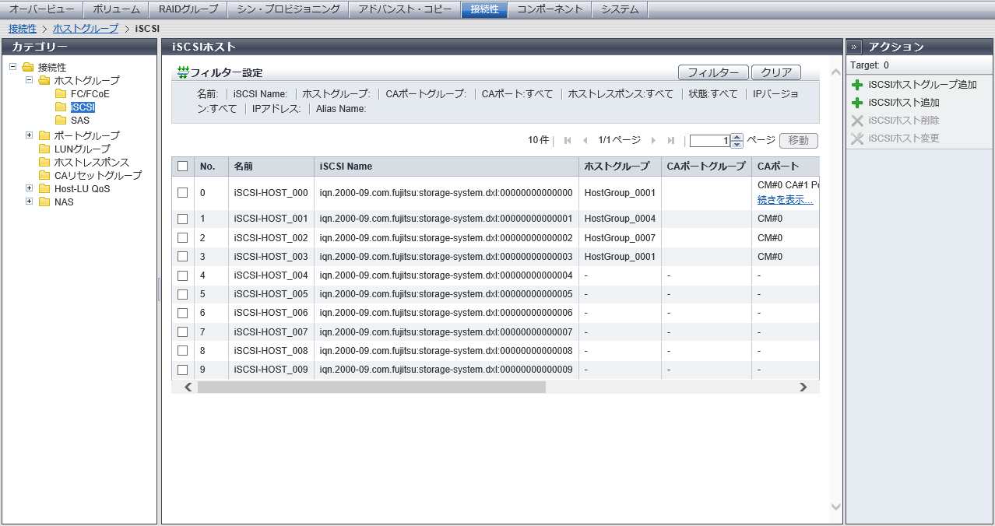Click the page number input field
Image resolution: width=995 pixels, height=526 pixels.
point(709,141)
